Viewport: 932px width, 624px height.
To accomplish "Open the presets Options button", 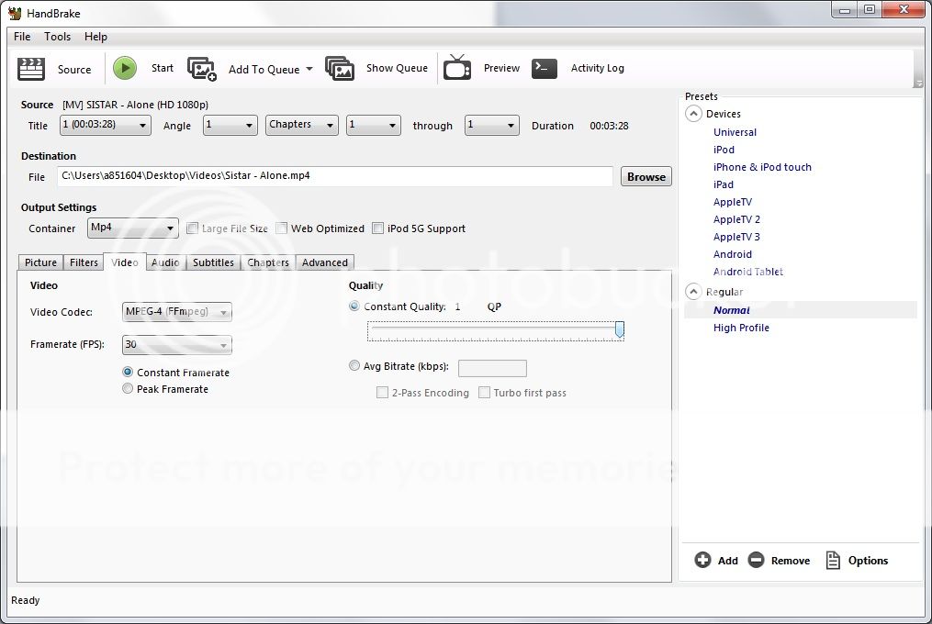I will point(857,561).
